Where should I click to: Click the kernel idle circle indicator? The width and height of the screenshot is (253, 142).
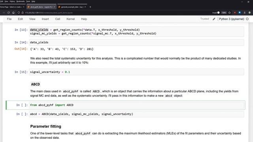coord(247,19)
